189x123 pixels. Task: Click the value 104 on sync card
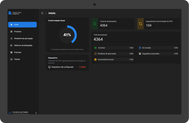[149, 25]
